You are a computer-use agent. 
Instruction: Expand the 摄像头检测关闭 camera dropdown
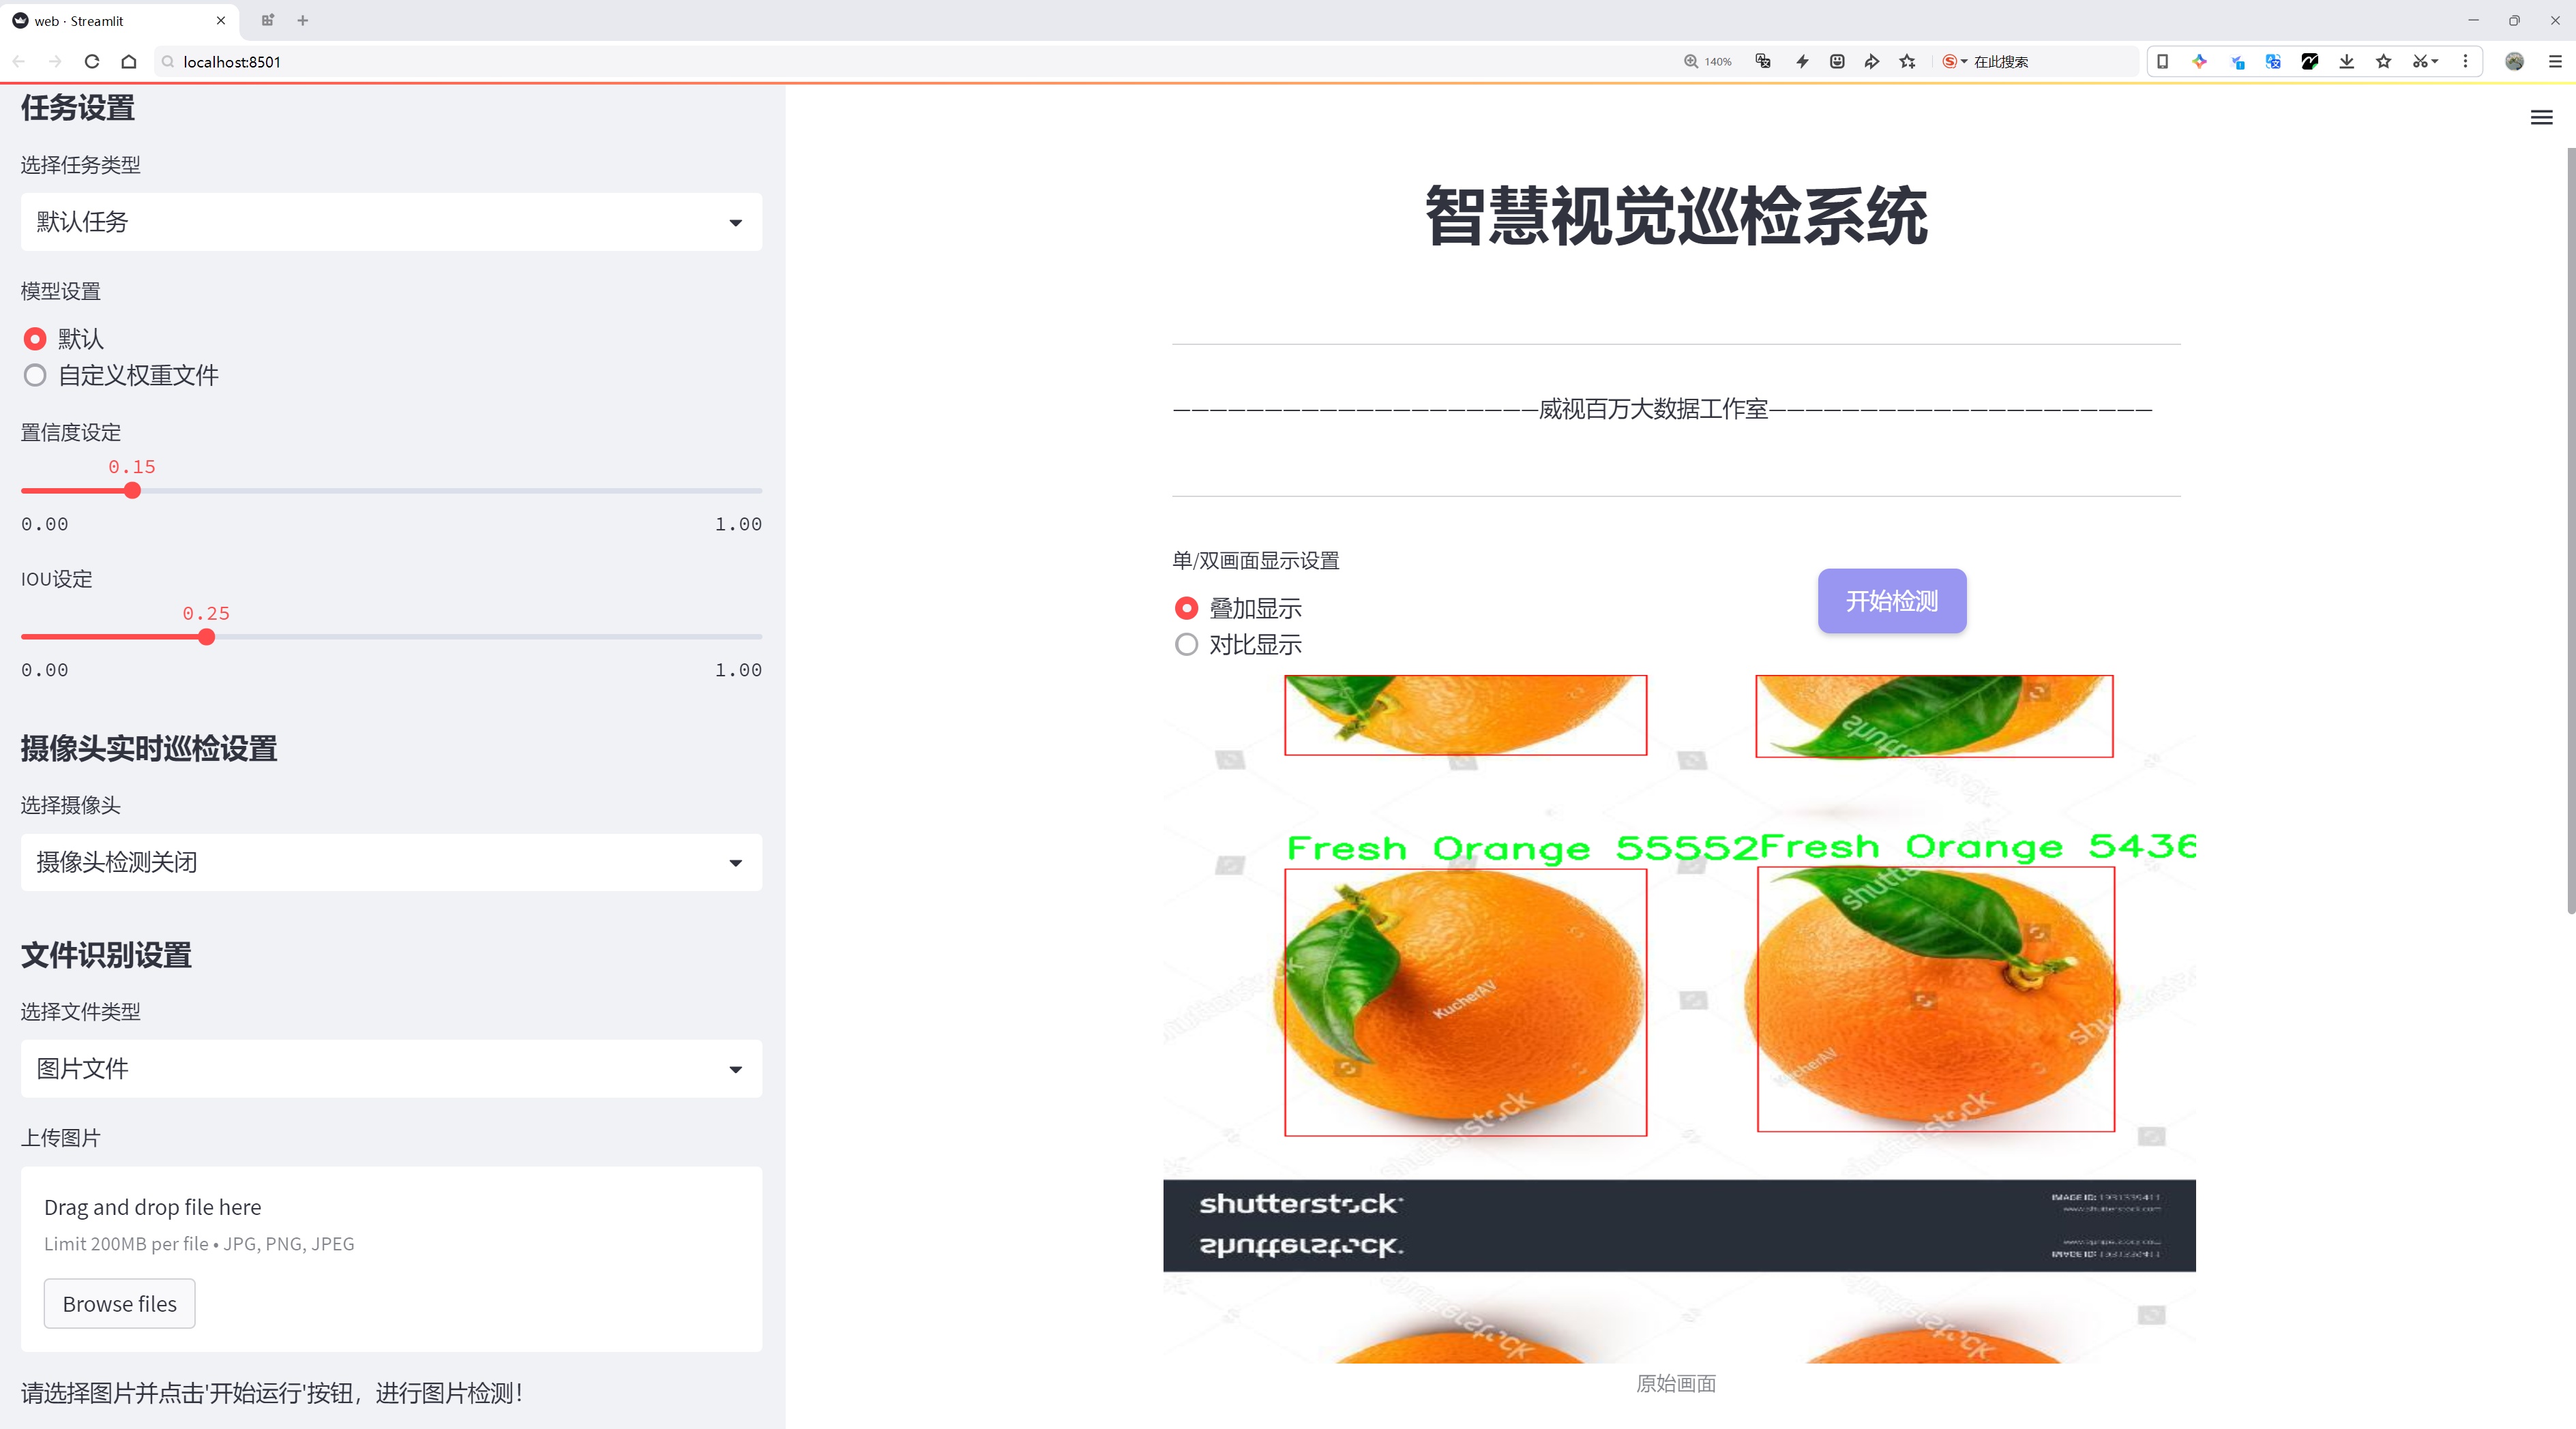[391, 861]
